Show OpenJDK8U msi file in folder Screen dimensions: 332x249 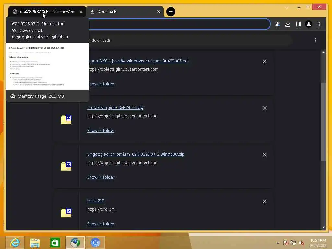coord(102,84)
